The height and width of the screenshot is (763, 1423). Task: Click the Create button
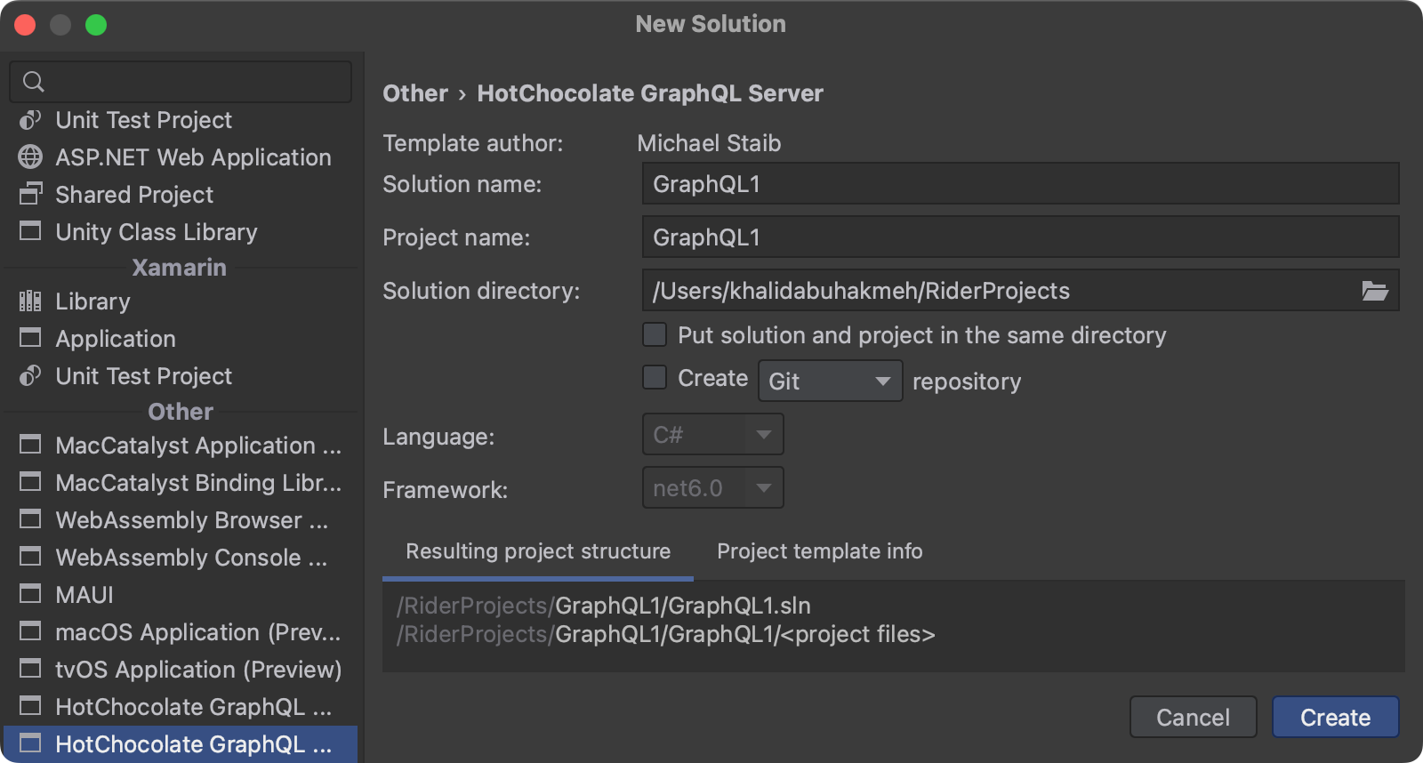tap(1335, 717)
